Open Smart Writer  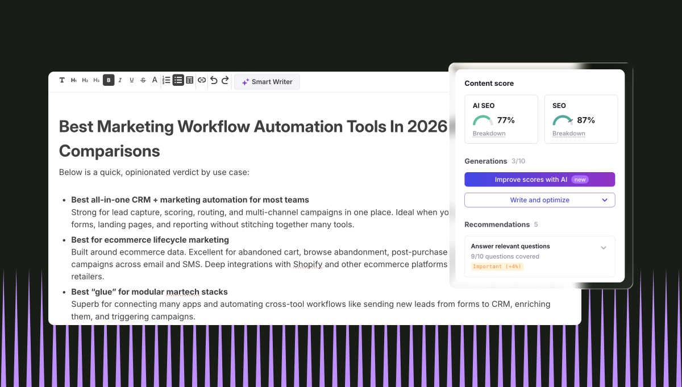click(x=267, y=82)
